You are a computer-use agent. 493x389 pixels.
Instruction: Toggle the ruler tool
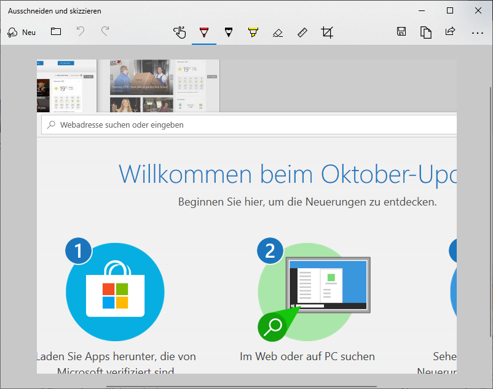pyautogui.click(x=302, y=33)
